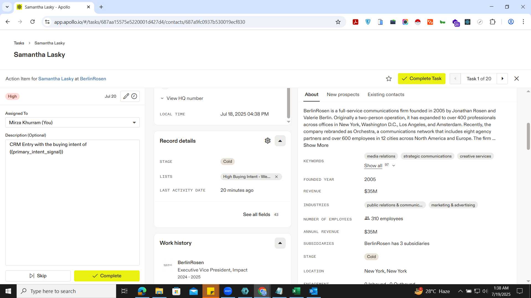This screenshot has height=298, width=531.
Task: Open Record details settings gear
Action: (x=267, y=141)
